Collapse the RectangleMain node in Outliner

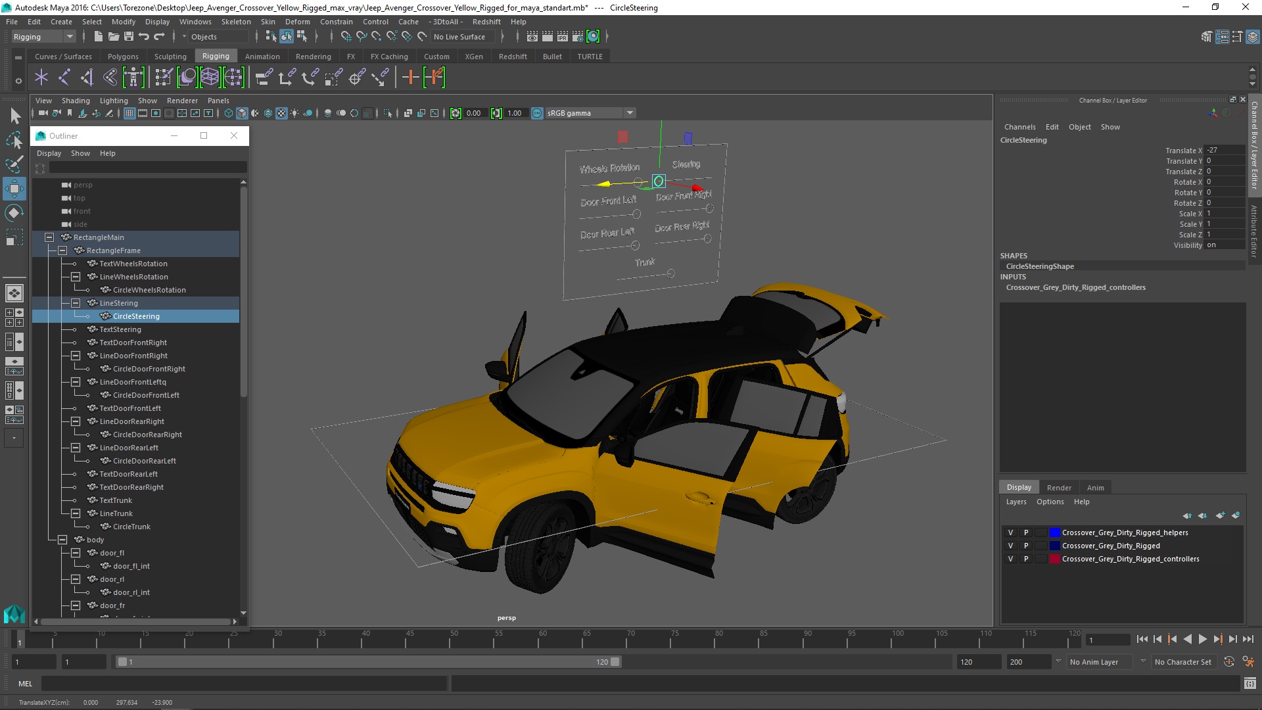[x=49, y=237]
